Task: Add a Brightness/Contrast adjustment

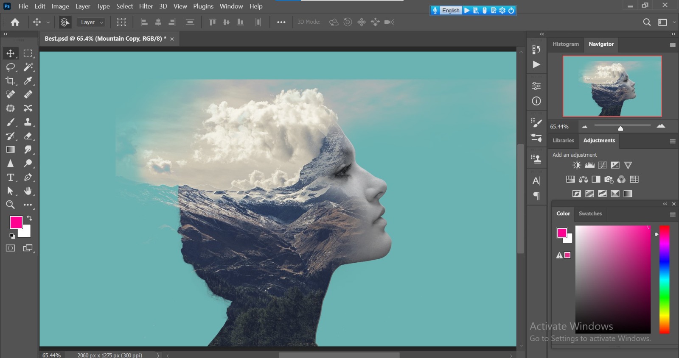Action: (x=576, y=165)
